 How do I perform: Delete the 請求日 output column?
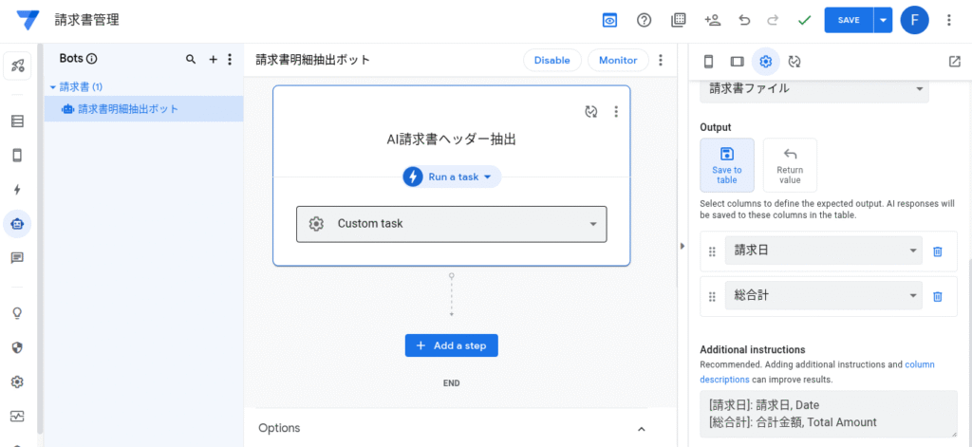937,251
